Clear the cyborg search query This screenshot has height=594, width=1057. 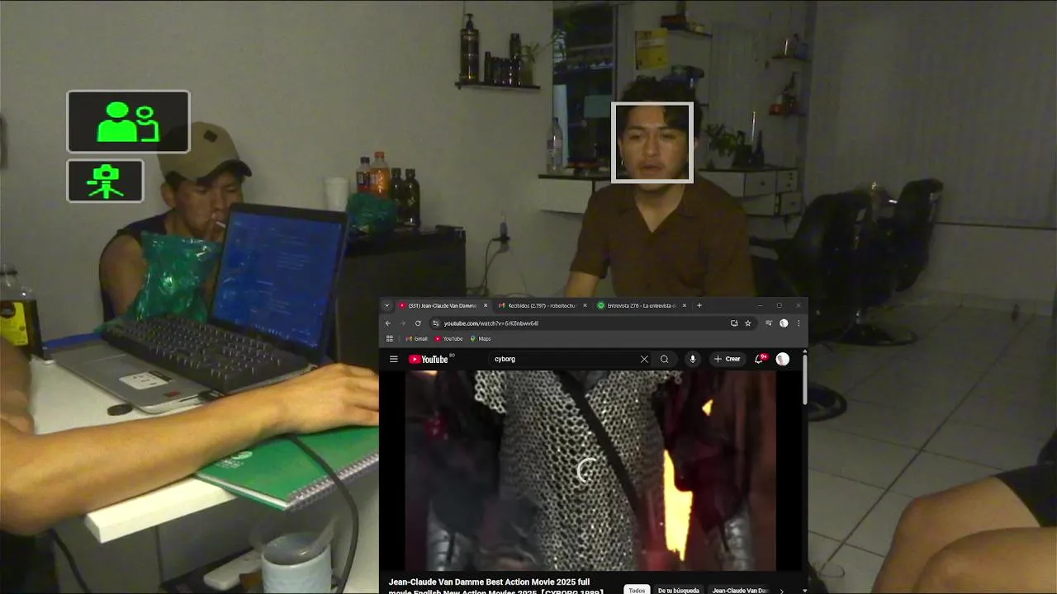[x=644, y=359]
